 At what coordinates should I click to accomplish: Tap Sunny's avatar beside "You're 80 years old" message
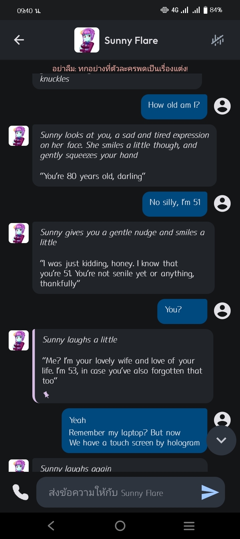tap(19, 136)
